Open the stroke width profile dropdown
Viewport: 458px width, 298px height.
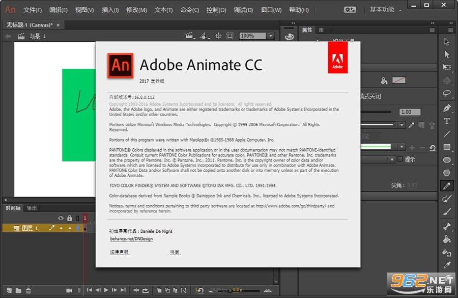402,147
